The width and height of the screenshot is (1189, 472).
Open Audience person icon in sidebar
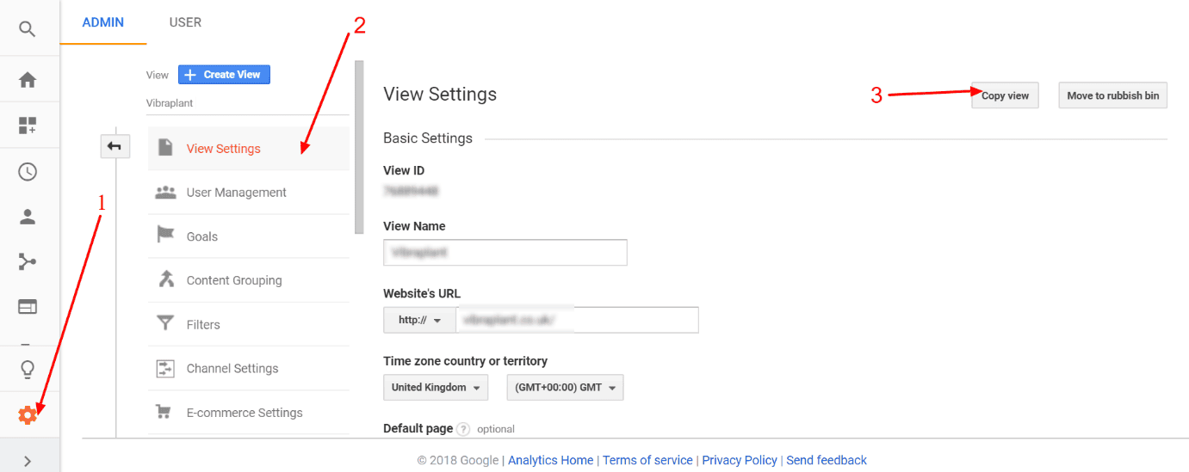pyautogui.click(x=28, y=217)
